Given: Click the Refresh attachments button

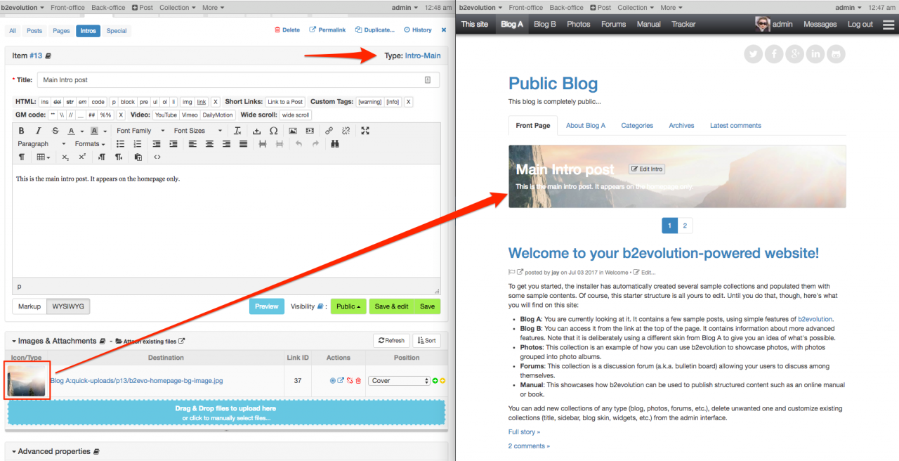Looking at the screenshot, I should coord(391,341).
